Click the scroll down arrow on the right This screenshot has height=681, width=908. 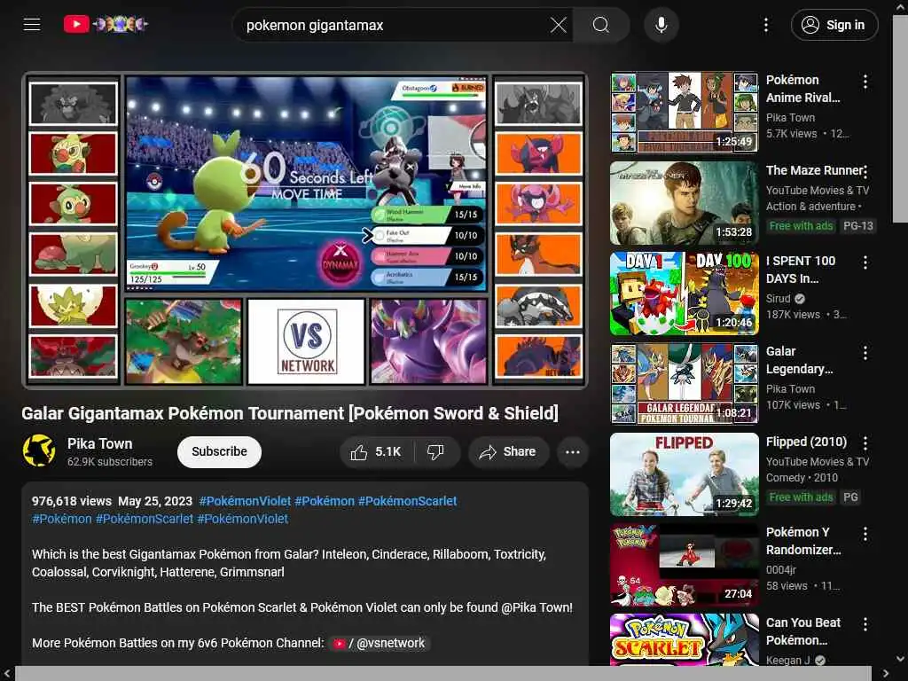click(901, 659)
